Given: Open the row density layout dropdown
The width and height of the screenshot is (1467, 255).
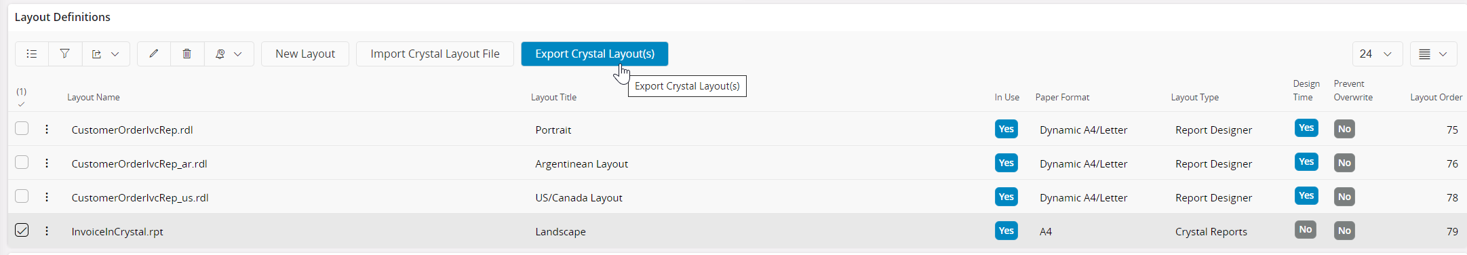Looking at the screenshot, I should click(1434, 54).
